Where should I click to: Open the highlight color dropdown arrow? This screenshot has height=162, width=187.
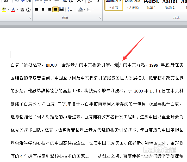pos(8,9)
